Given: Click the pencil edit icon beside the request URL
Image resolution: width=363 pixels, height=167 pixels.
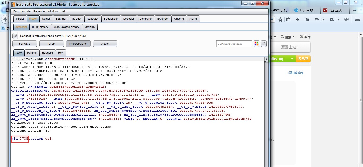Looking at the screenshot, I should click(15, 36).
